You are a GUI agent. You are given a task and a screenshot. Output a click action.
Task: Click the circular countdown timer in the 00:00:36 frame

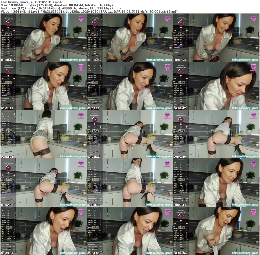coord(94,23)
